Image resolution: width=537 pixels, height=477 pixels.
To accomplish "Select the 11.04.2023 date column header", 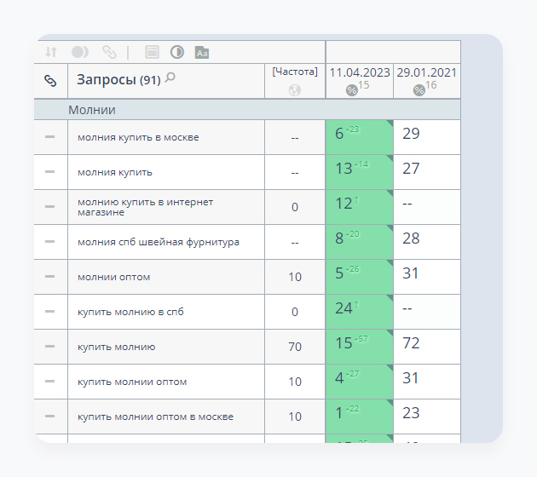I will (x=359, y=72).
